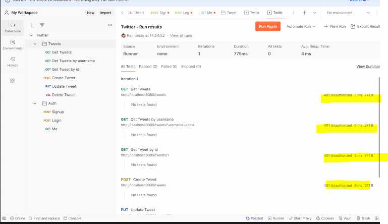This screenshot has height=224, width=388.
Task: Collapse the Auth folder
Action: (35, 103)
